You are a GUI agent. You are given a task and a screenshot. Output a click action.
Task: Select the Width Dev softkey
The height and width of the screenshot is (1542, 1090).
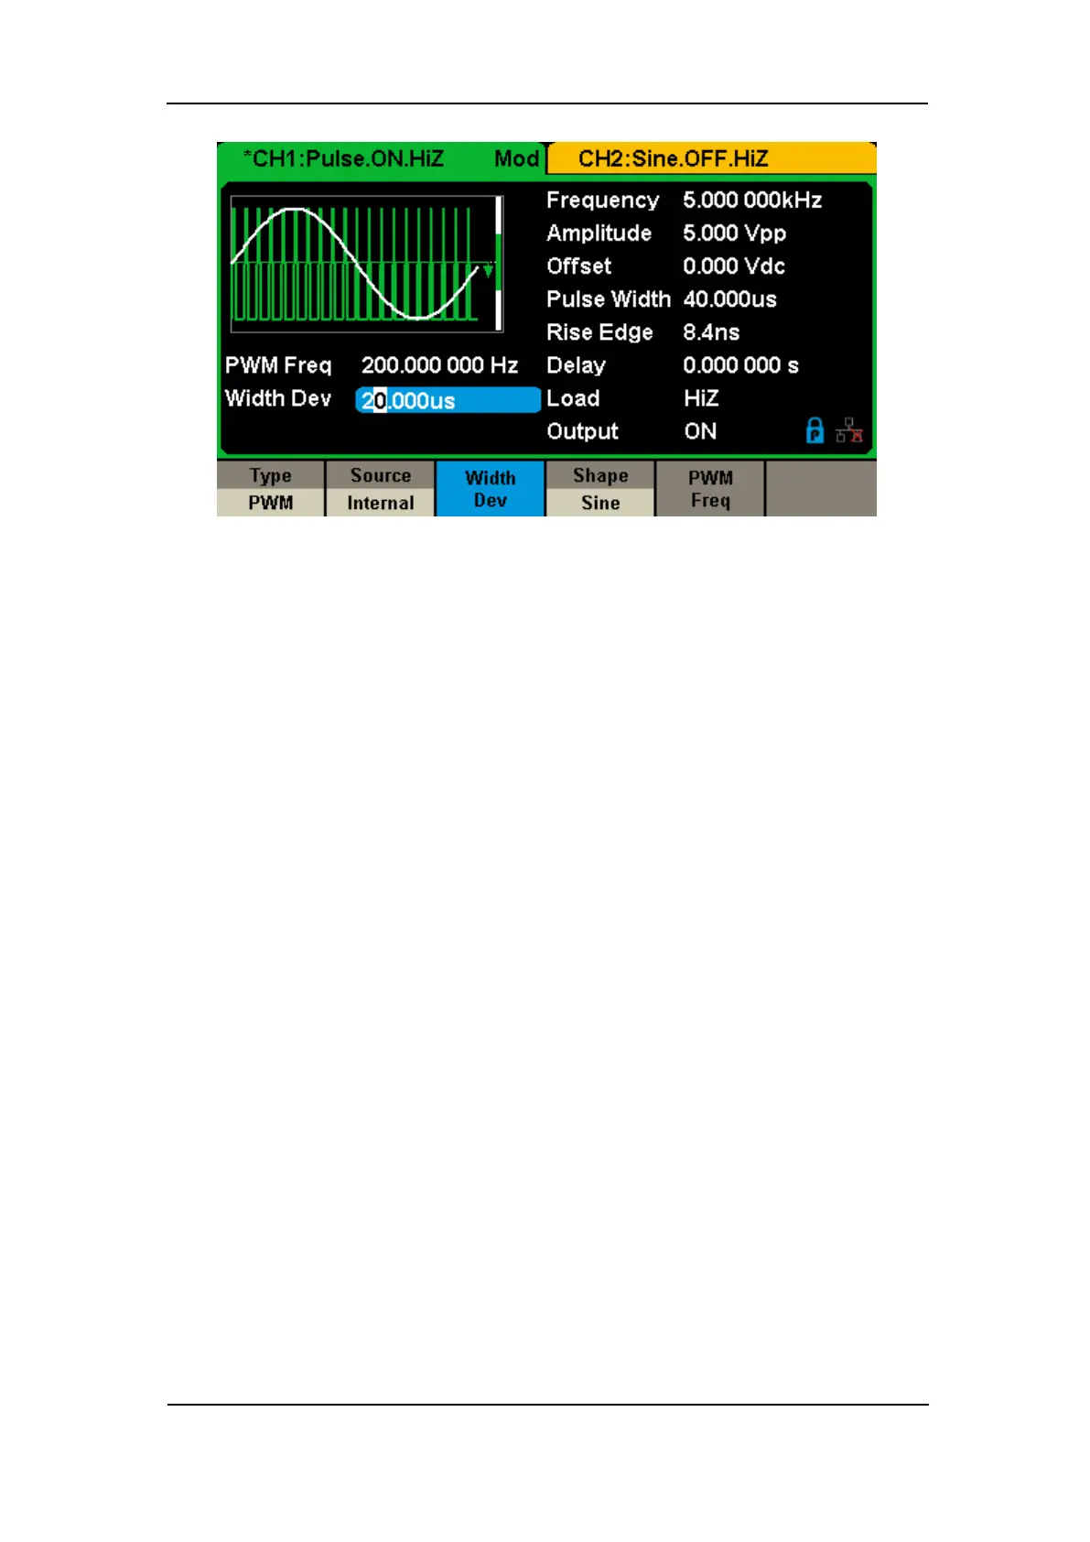click(491, 489)
